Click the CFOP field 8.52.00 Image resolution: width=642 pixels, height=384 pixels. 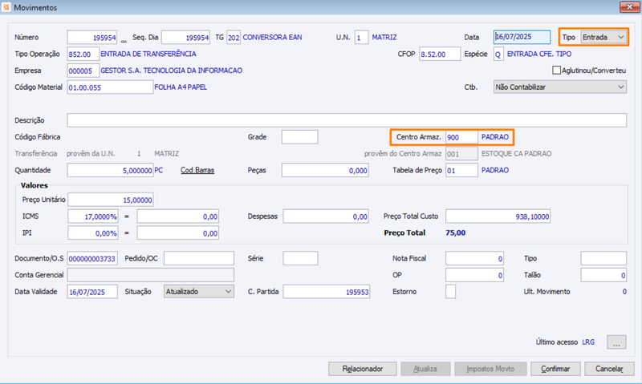440,54
